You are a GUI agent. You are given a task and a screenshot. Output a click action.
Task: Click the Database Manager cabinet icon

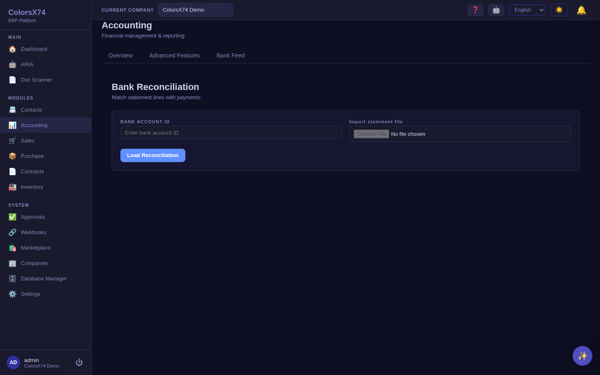point(12,279)
